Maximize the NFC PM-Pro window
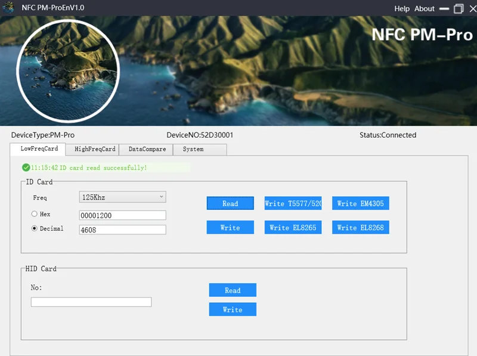Screen dimensions: 477x356 pos(459,8)
